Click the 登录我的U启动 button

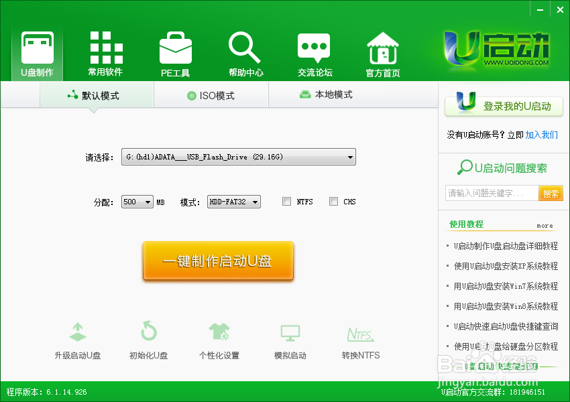[504, 105]
